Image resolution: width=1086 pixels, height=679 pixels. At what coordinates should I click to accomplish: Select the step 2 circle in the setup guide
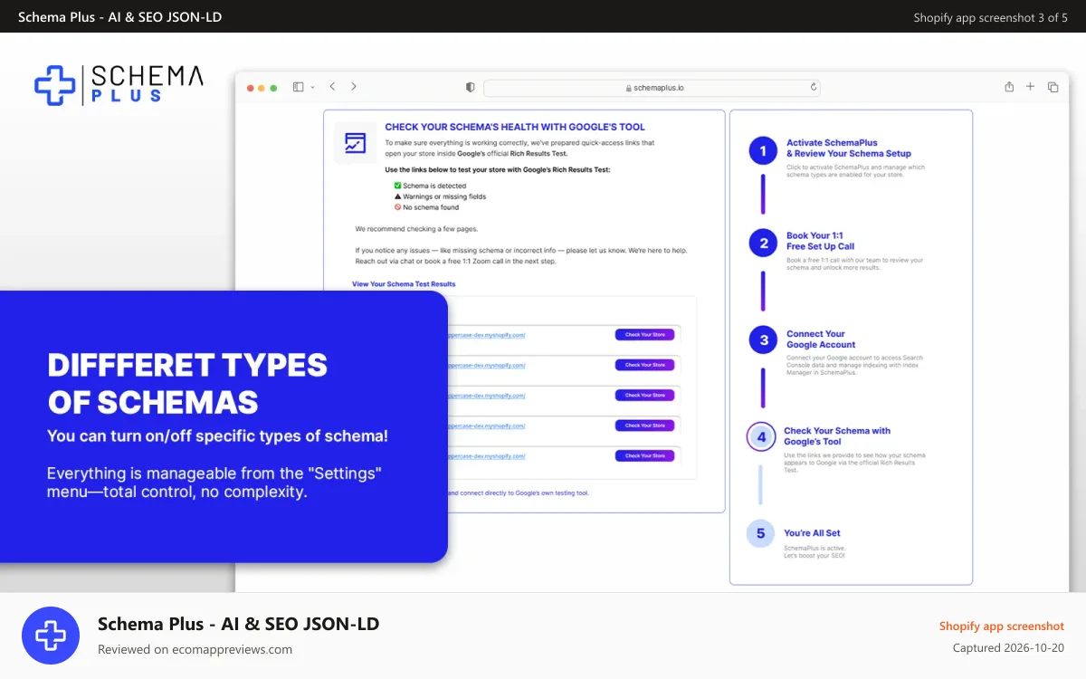[763, 243]
